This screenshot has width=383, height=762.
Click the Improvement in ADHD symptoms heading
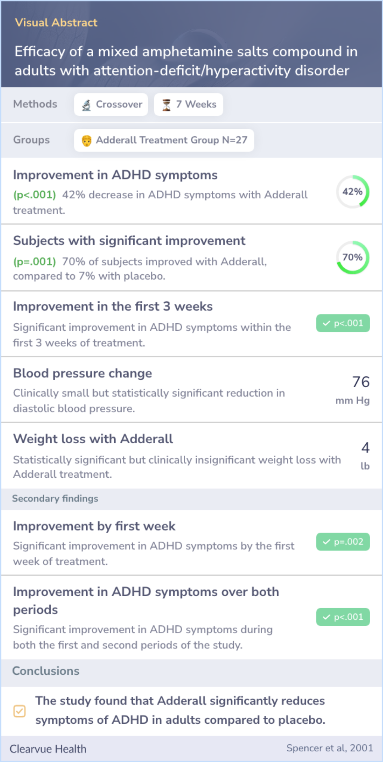[115, 175]
